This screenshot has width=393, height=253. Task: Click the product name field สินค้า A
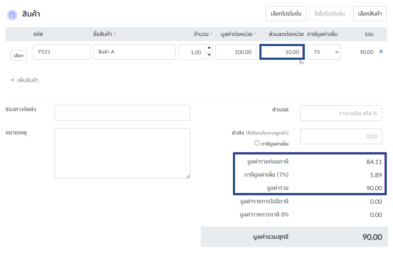134,52
